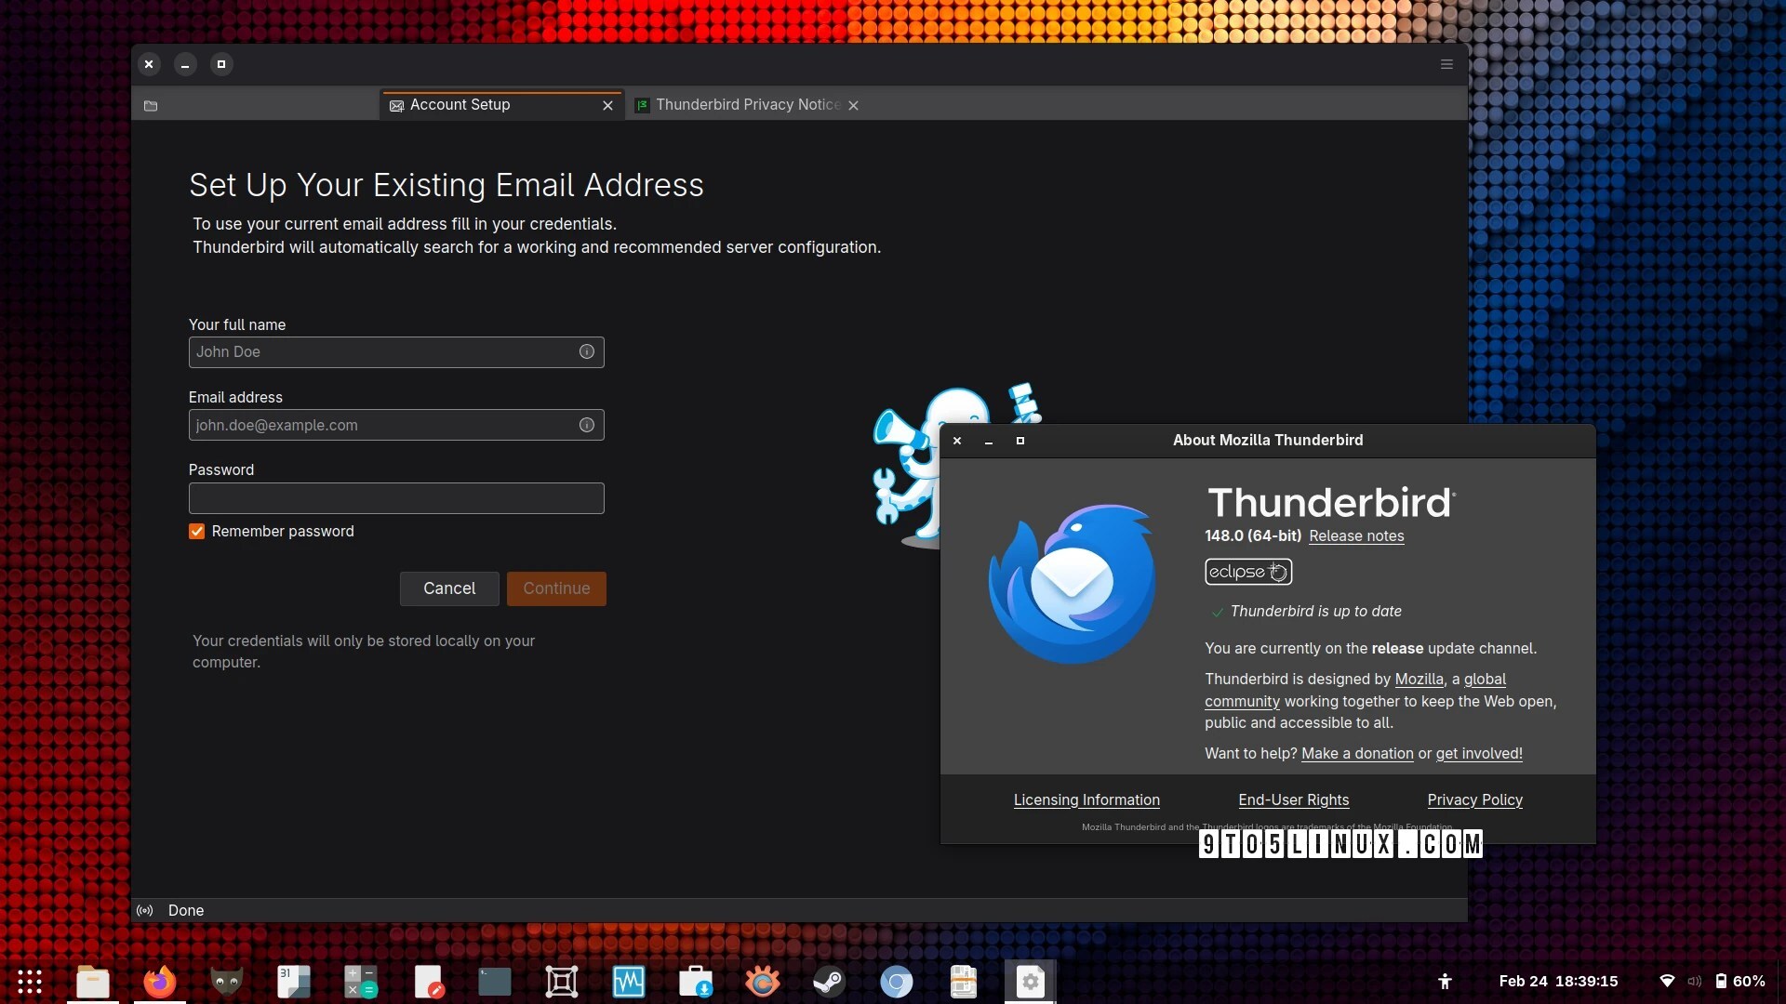Open the app grid launcher
Viewport: 1786px width, 1004px height.
click(x=30, y=982)
